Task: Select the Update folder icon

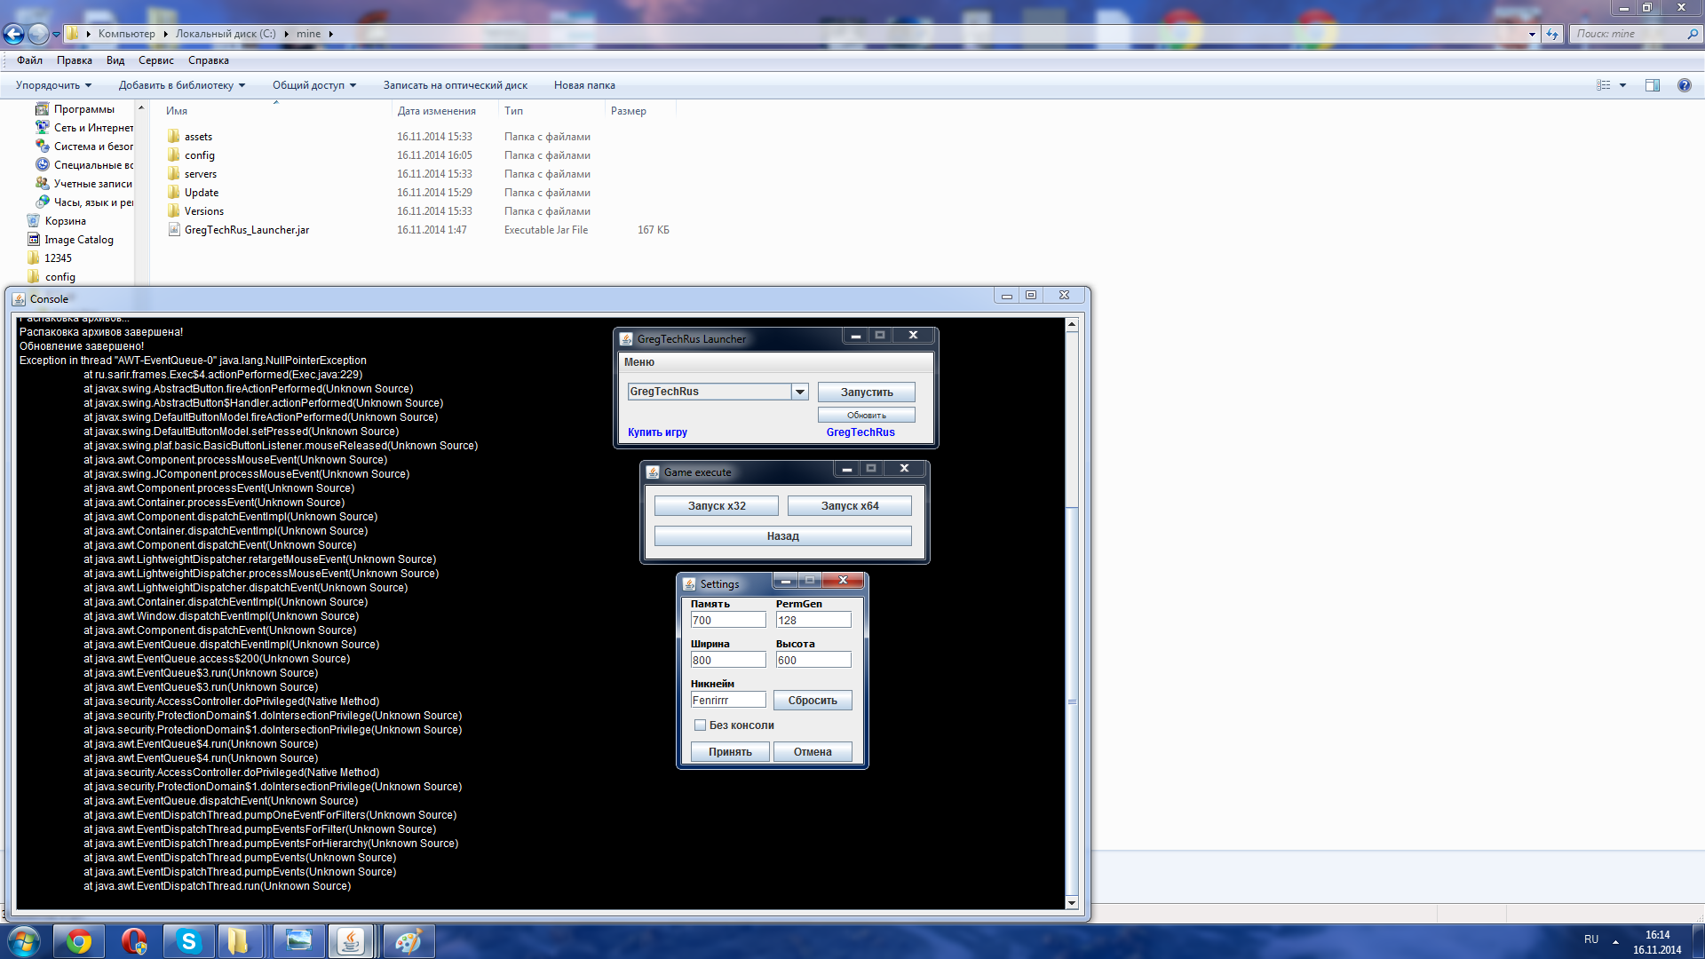Action: (174, 192)
